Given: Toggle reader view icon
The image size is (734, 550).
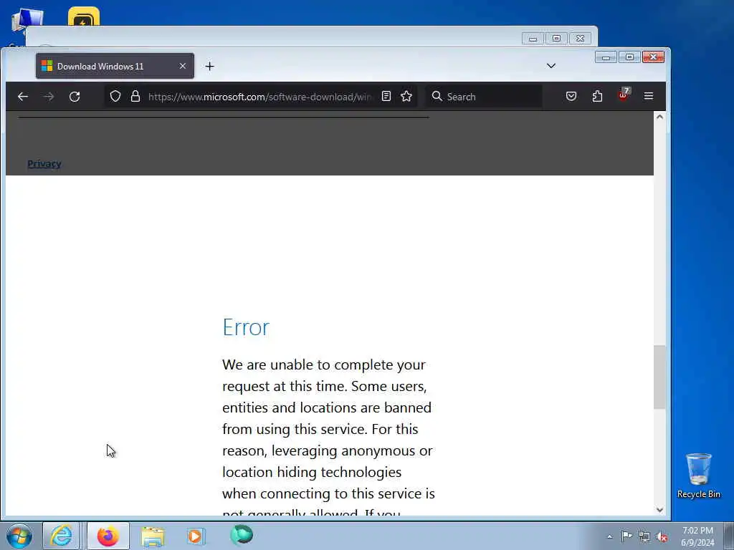Looking at the screenshot, I should [x=386, y=97].
